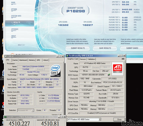Click the processor Name field QX9650
This screenshot has width=143, height=126.
(33, 66)
